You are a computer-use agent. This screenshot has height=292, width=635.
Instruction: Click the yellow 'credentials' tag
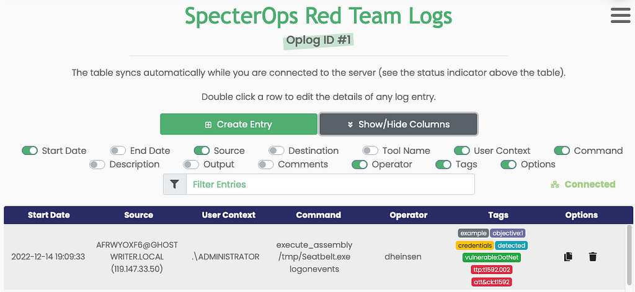click(x=474, y=246)
